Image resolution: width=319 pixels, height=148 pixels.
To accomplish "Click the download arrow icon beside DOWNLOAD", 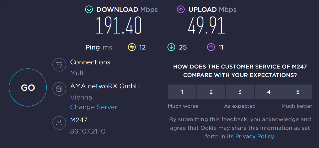I will coord(89,9).
